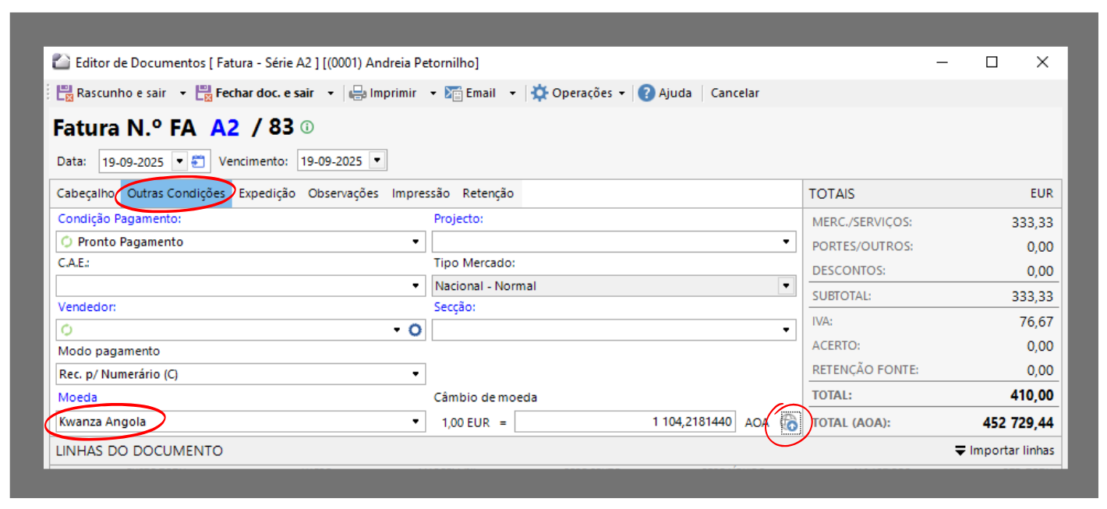Click the update exchange rate icon beside AOA

coord(790,422)
